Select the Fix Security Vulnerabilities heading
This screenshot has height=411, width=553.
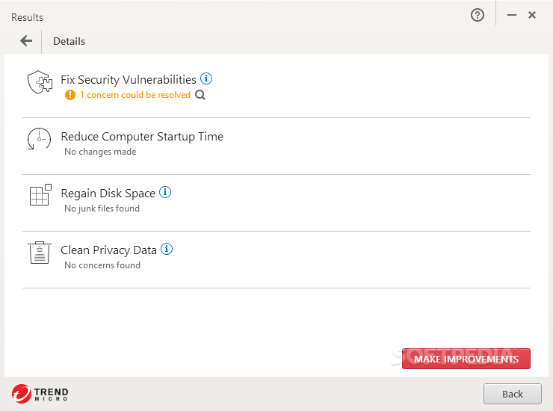pyautogui.click(x=129, y=79)
